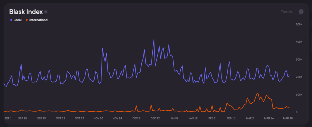Screen dimensions: 312x127
Task: Click the orange International legend dot
Action: [x=27, y=20]
